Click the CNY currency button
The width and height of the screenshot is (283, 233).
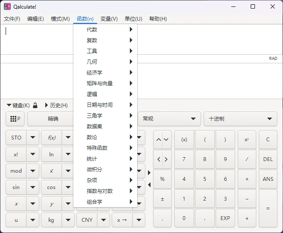click(87, 220)
